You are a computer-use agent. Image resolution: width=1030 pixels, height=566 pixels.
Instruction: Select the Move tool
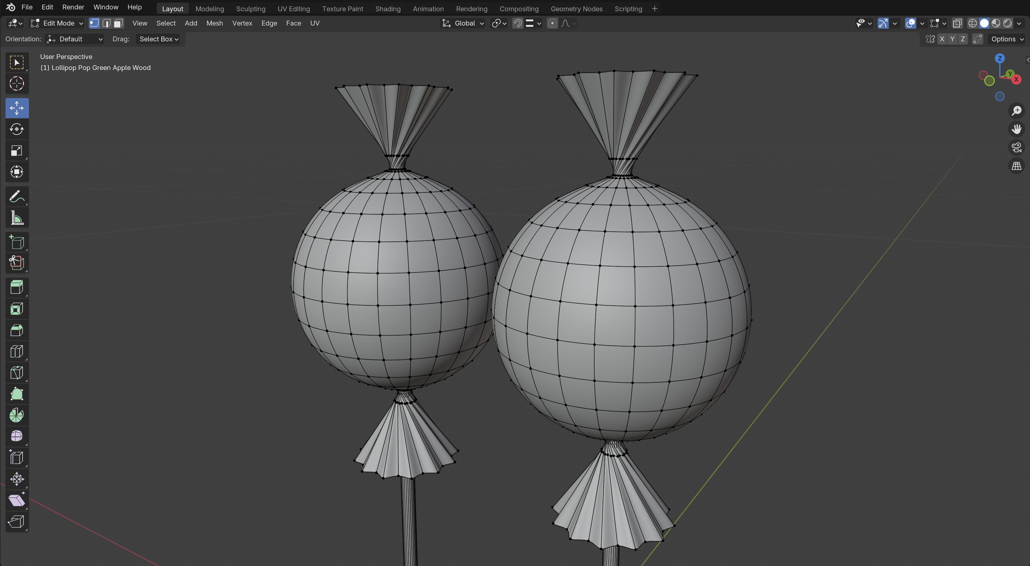(17, 108)
